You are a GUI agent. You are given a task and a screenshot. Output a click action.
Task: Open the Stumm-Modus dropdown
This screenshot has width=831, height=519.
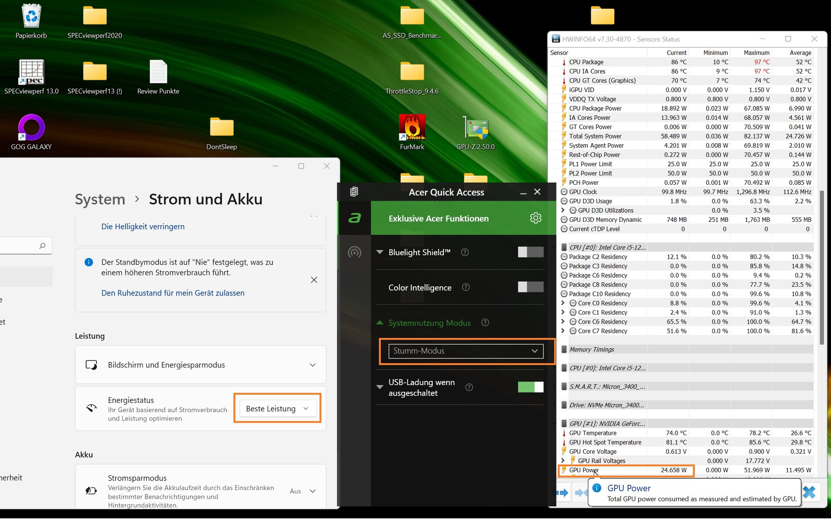(x=466, y=351)
